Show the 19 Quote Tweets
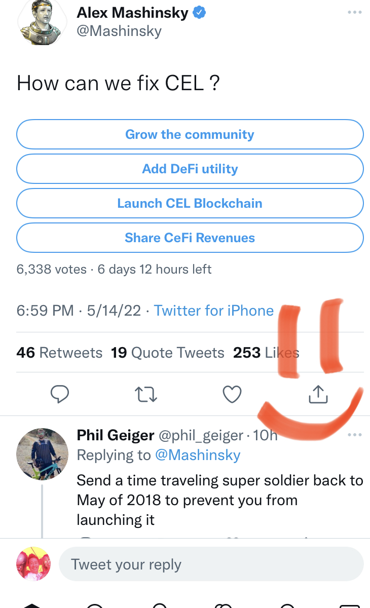Screen dimensions: 370x608 click(x=167, y=353)
